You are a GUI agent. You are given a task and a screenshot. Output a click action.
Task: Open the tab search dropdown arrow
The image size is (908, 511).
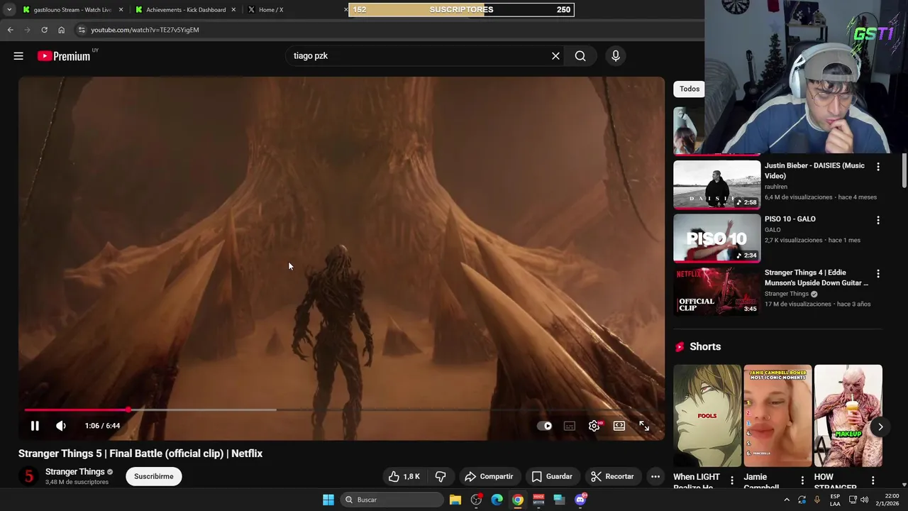pos(9,10)
